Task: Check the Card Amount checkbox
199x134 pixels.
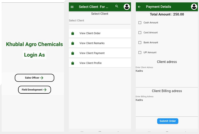Action: (140, 33)
